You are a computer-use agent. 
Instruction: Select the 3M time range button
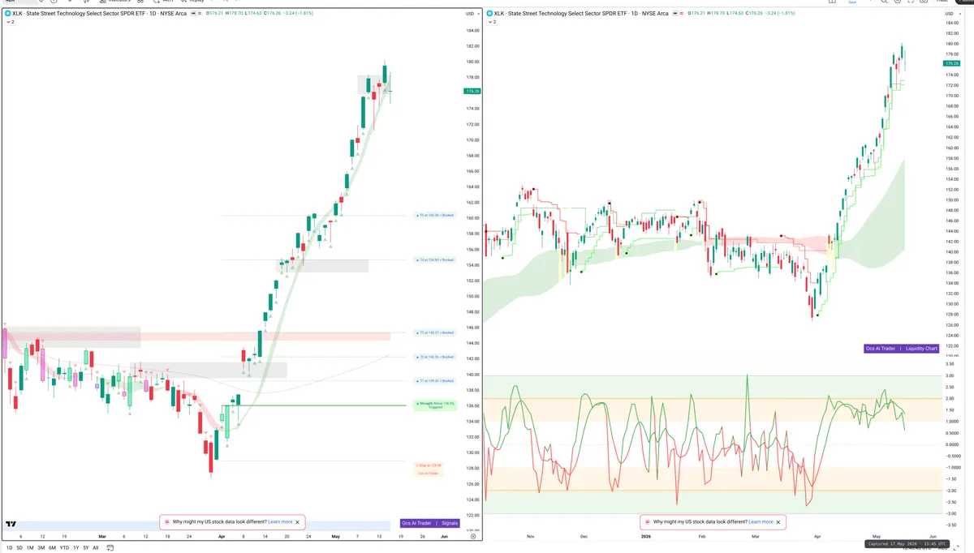pyautogui.click(x=41, y=548)
